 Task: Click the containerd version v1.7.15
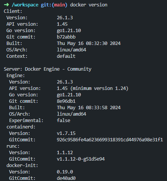(66, 133)
